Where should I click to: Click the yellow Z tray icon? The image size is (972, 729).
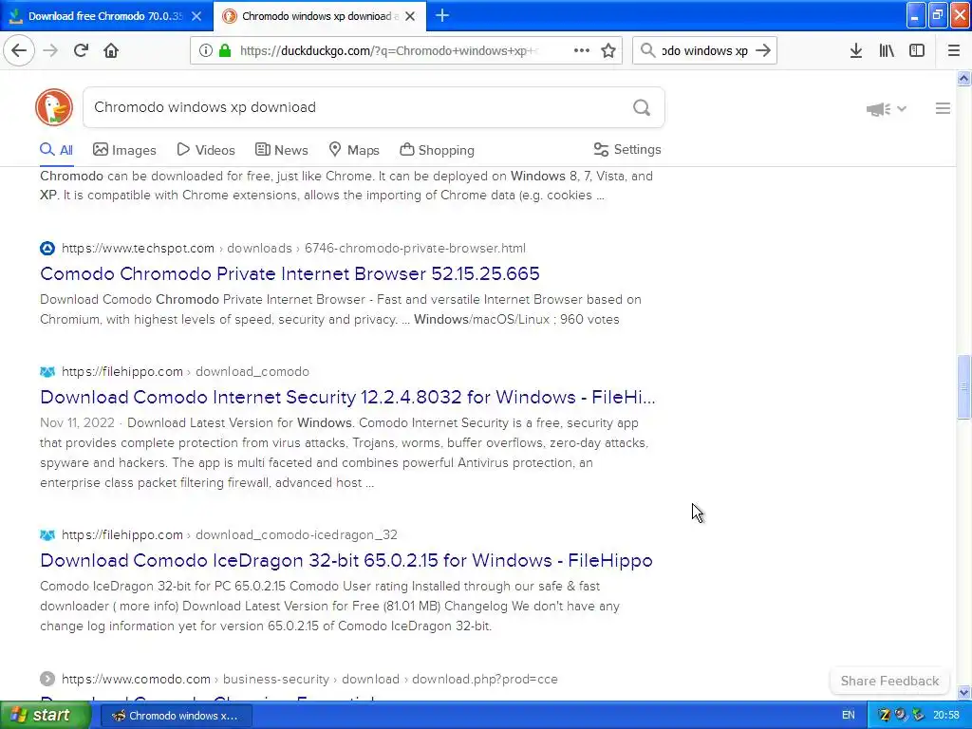[884, 715]
